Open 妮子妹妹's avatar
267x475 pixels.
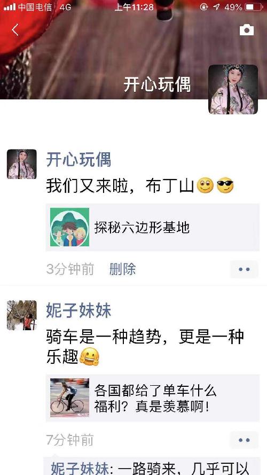[22, 315]
